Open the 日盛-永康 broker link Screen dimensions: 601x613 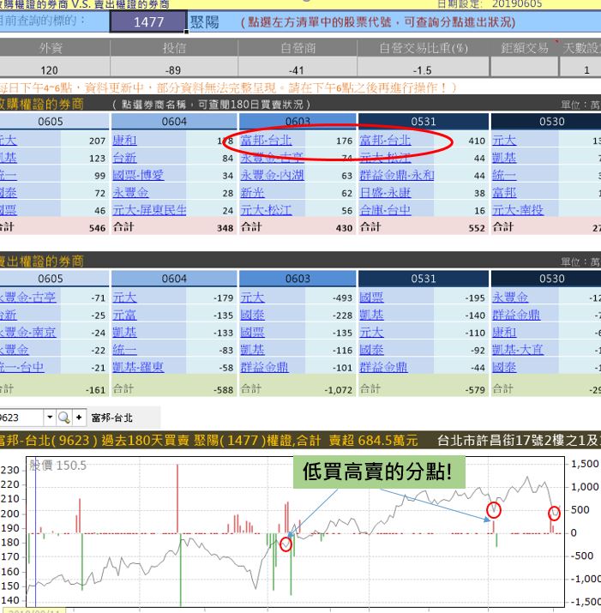click(385, 193)
